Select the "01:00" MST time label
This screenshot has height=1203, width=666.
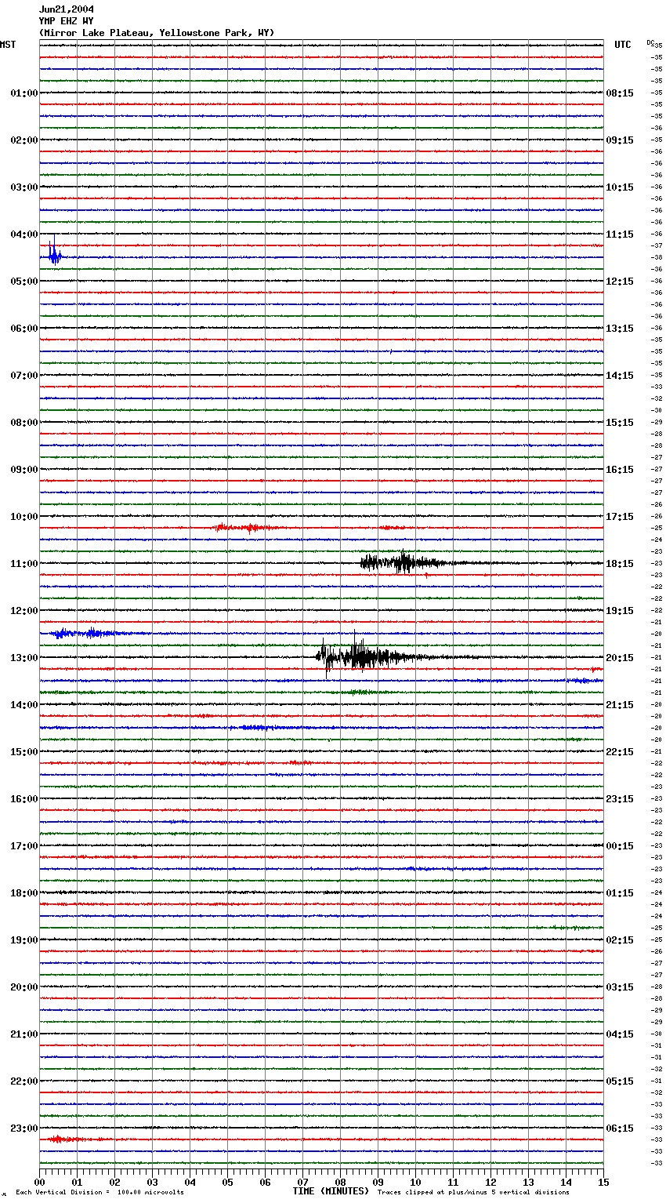24,93
